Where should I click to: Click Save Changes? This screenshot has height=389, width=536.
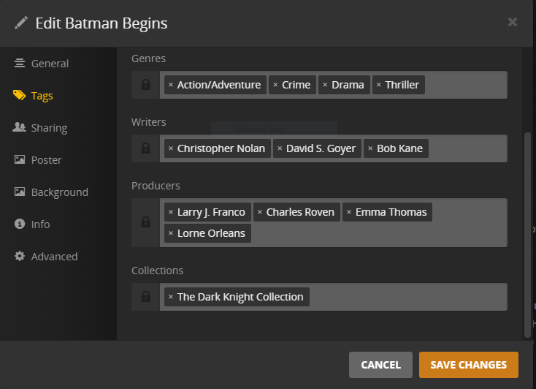point(469,365)
